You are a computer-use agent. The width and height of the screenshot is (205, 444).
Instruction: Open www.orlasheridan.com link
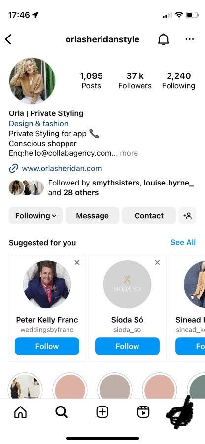62,169
